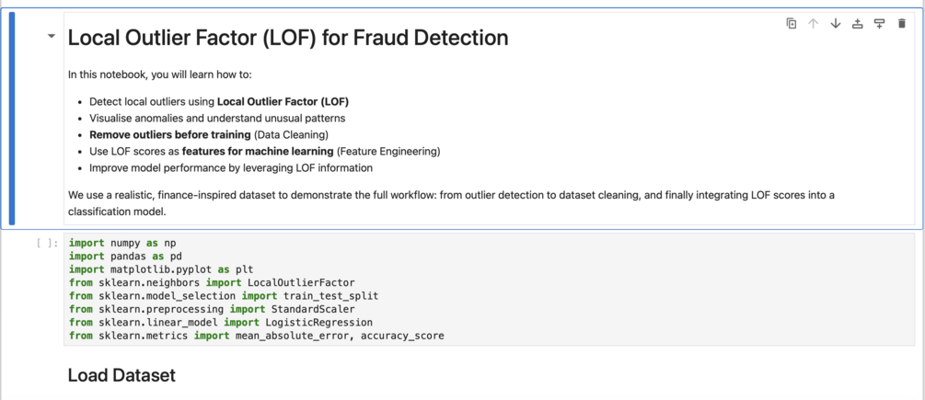
Task: Place cursor on import numpy line
Action: (x=122, y=244)
